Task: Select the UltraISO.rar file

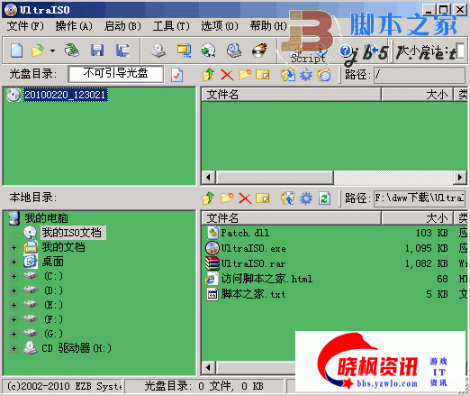Action: (x=253, y=263)
